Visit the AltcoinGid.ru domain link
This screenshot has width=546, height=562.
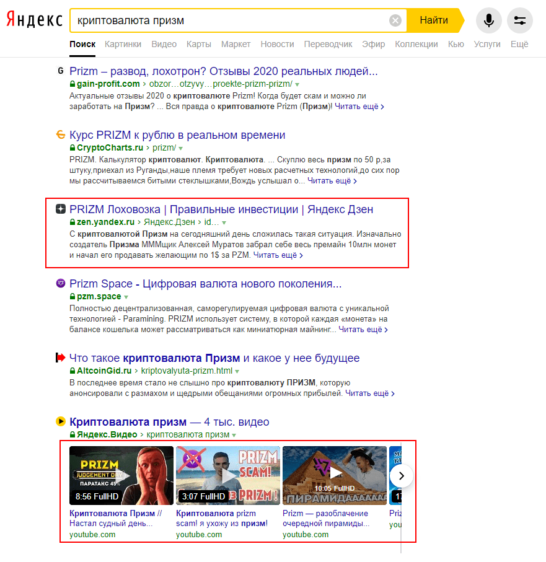coord(104,371)
